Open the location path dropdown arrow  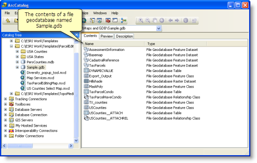[159, 28]
